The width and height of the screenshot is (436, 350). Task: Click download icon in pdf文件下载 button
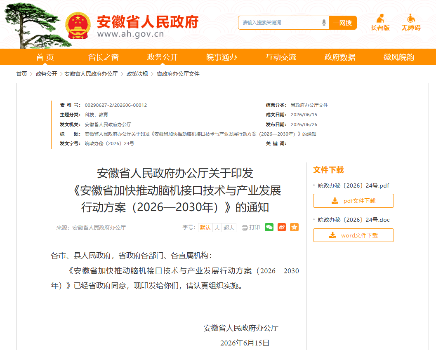coord(335,201)
